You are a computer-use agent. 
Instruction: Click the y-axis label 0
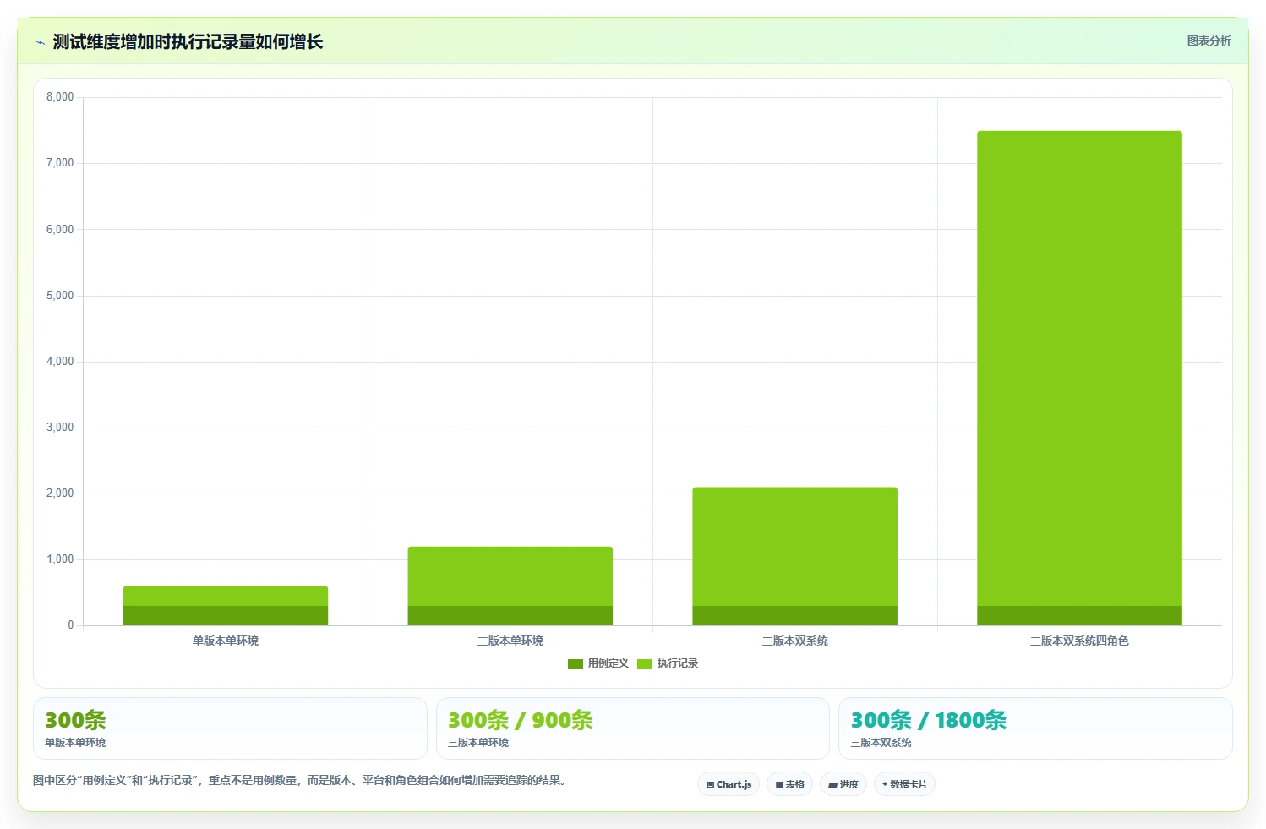(x=71, y=625)
